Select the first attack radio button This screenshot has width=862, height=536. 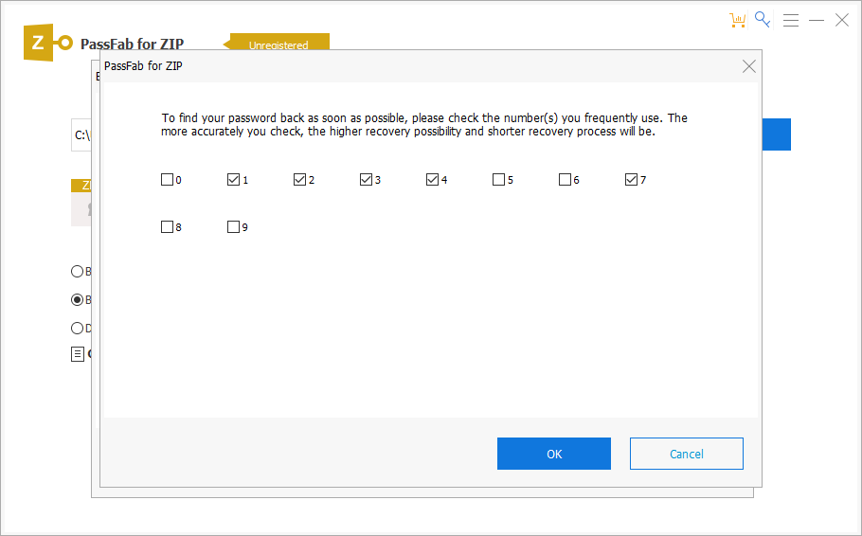(x=77, y=271)
